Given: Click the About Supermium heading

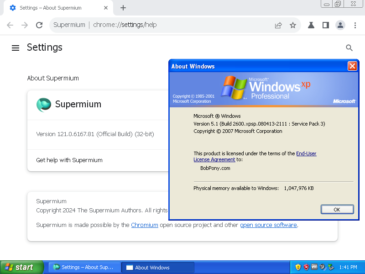Looking at the screenshot, I should [53, 78].
